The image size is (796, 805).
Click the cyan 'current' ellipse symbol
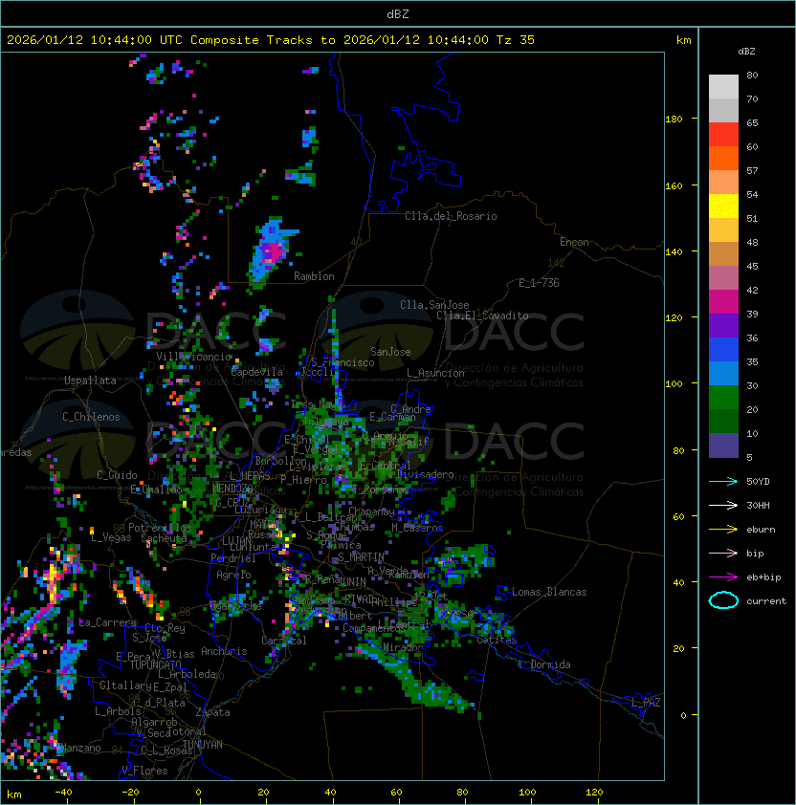tap(723, 600)
